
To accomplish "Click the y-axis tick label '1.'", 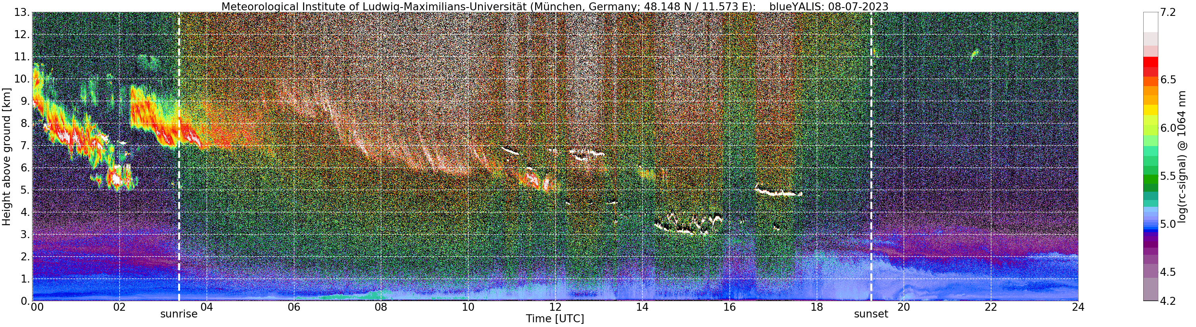I will [25, 279].
